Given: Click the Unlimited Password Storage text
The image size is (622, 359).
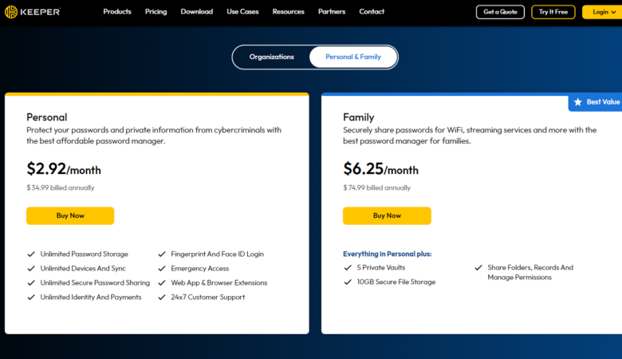Looking at the screenshot, I should [84, 254].
